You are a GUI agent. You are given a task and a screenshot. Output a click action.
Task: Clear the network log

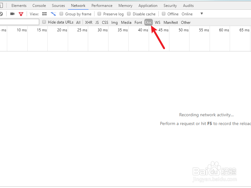click(x=1, y=14)
